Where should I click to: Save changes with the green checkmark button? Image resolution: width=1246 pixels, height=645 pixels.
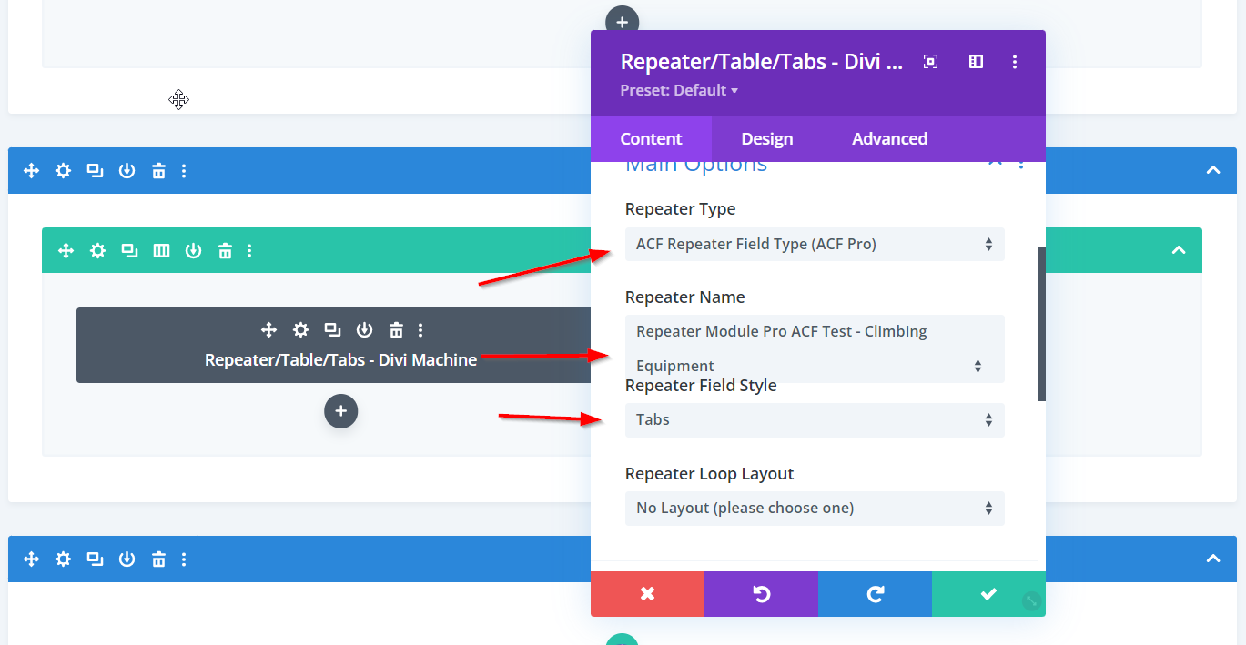tap(988, 594)
